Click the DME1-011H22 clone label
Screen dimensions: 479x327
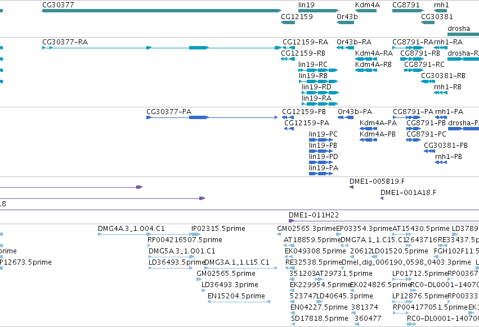314,215
